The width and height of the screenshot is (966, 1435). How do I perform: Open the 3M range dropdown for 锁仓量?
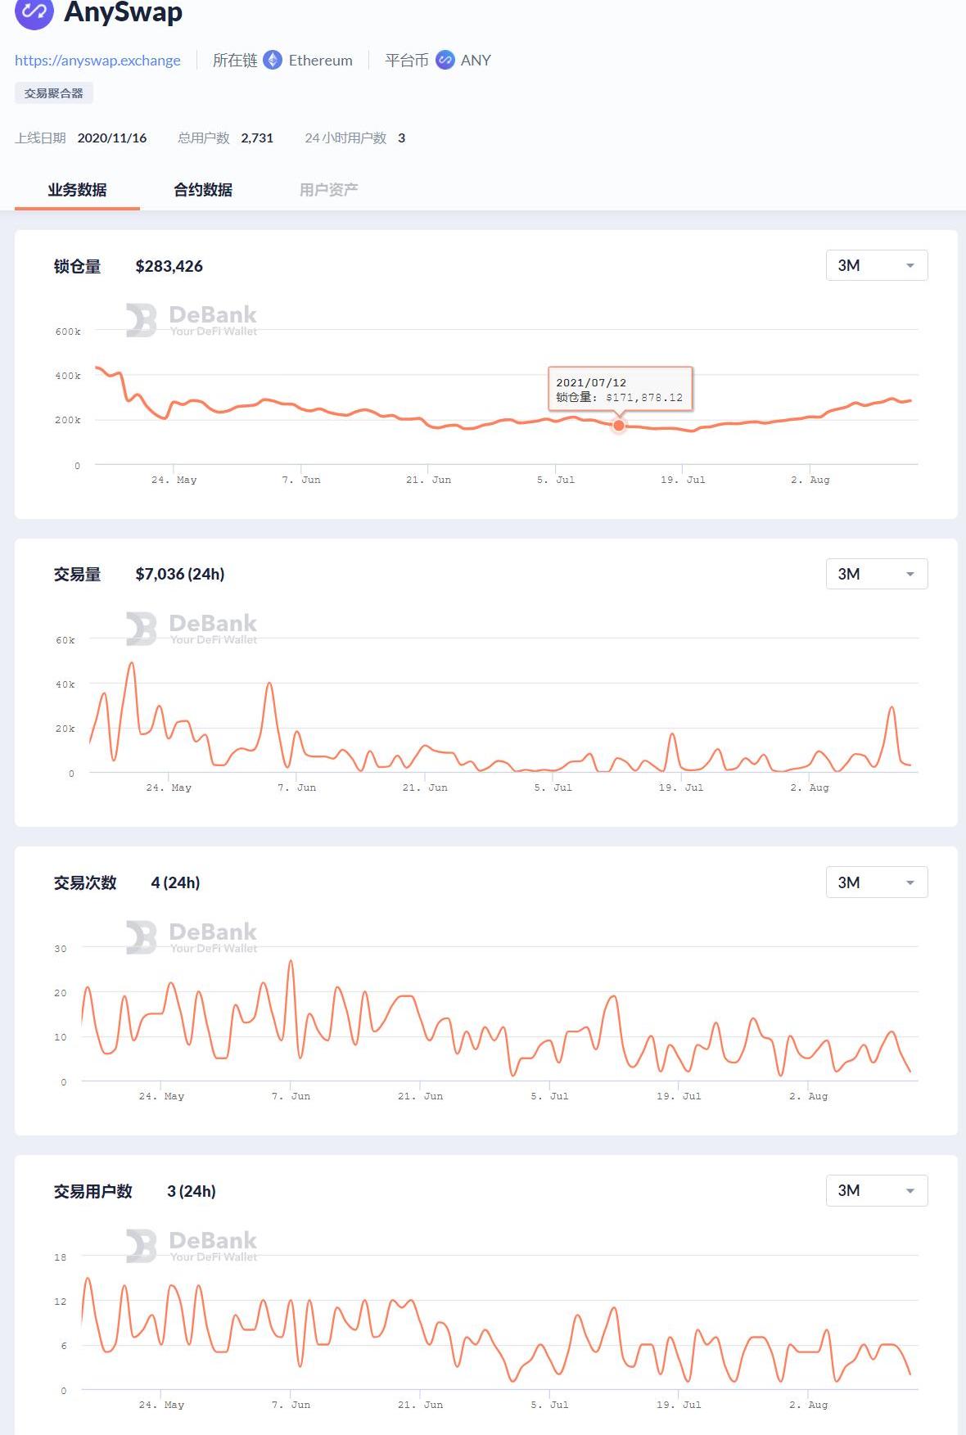(x=876, y=265)
